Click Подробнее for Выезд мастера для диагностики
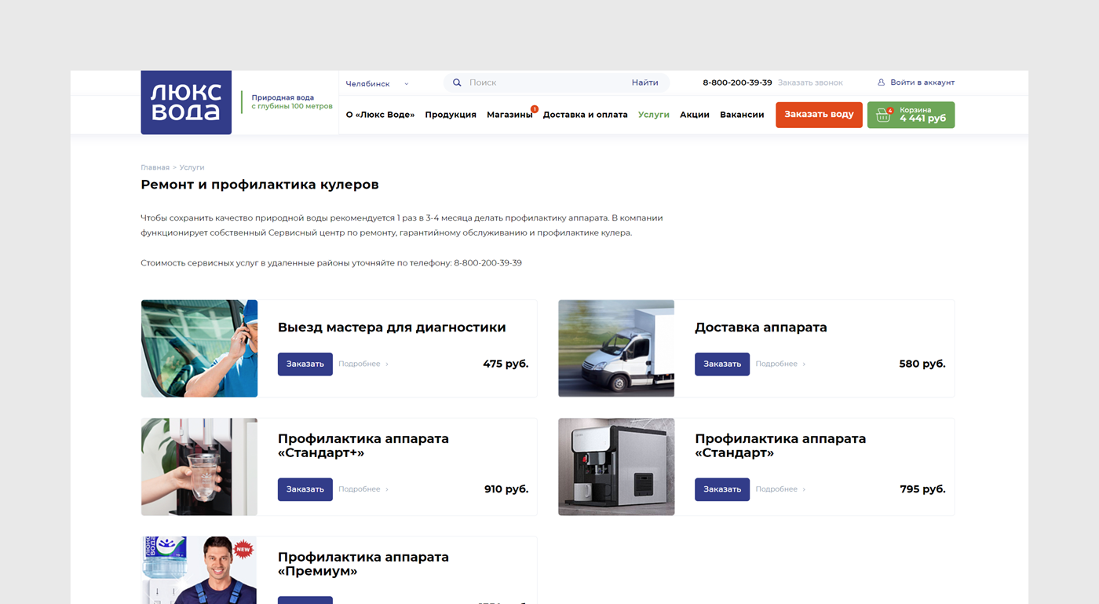This screenshot has width=1099, height=604. pyautogui.click(x=363, y=364)
